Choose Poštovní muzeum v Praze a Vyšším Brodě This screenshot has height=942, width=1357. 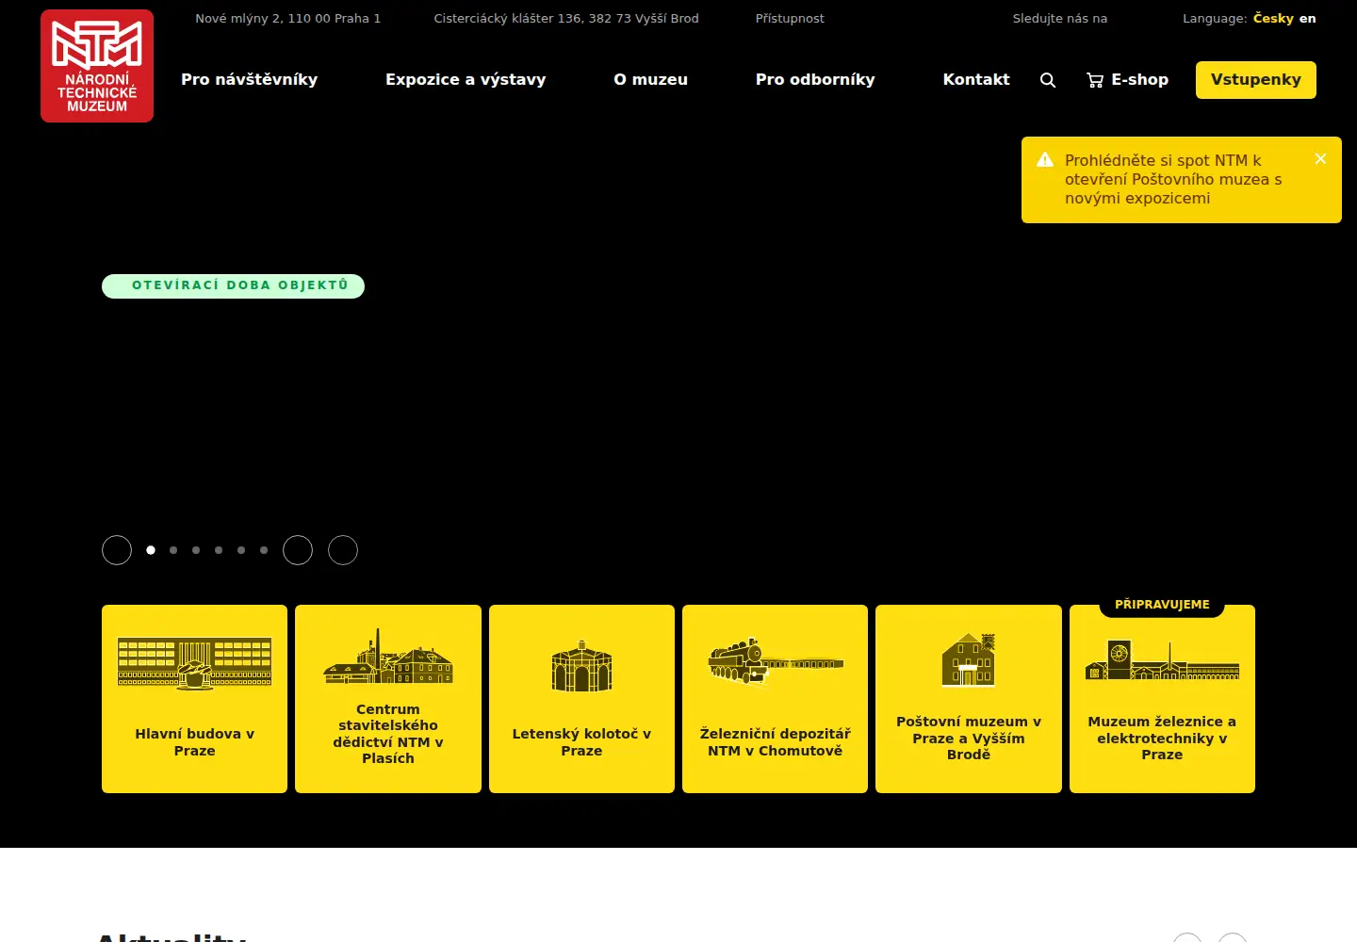969,699
